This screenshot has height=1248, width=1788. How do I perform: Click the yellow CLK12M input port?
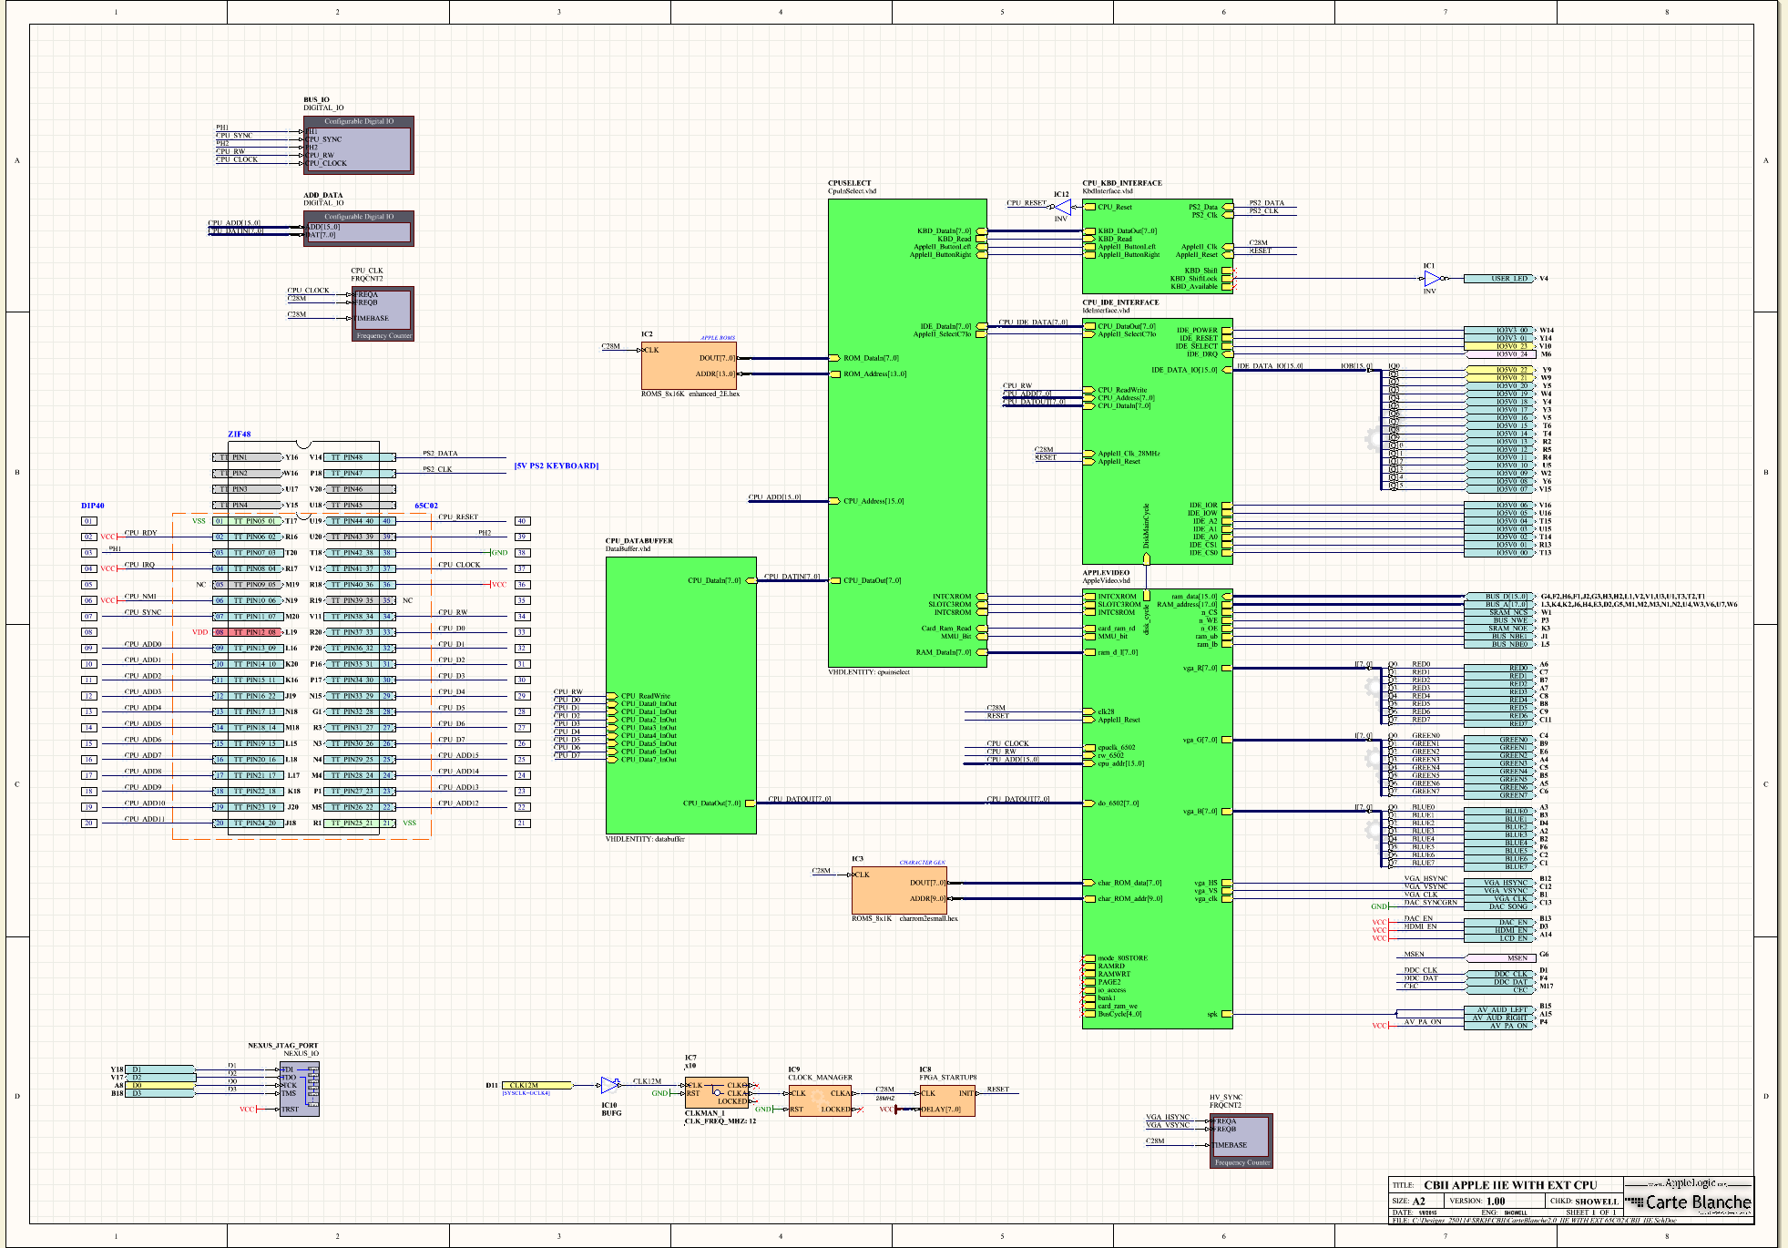[537, 1085]
